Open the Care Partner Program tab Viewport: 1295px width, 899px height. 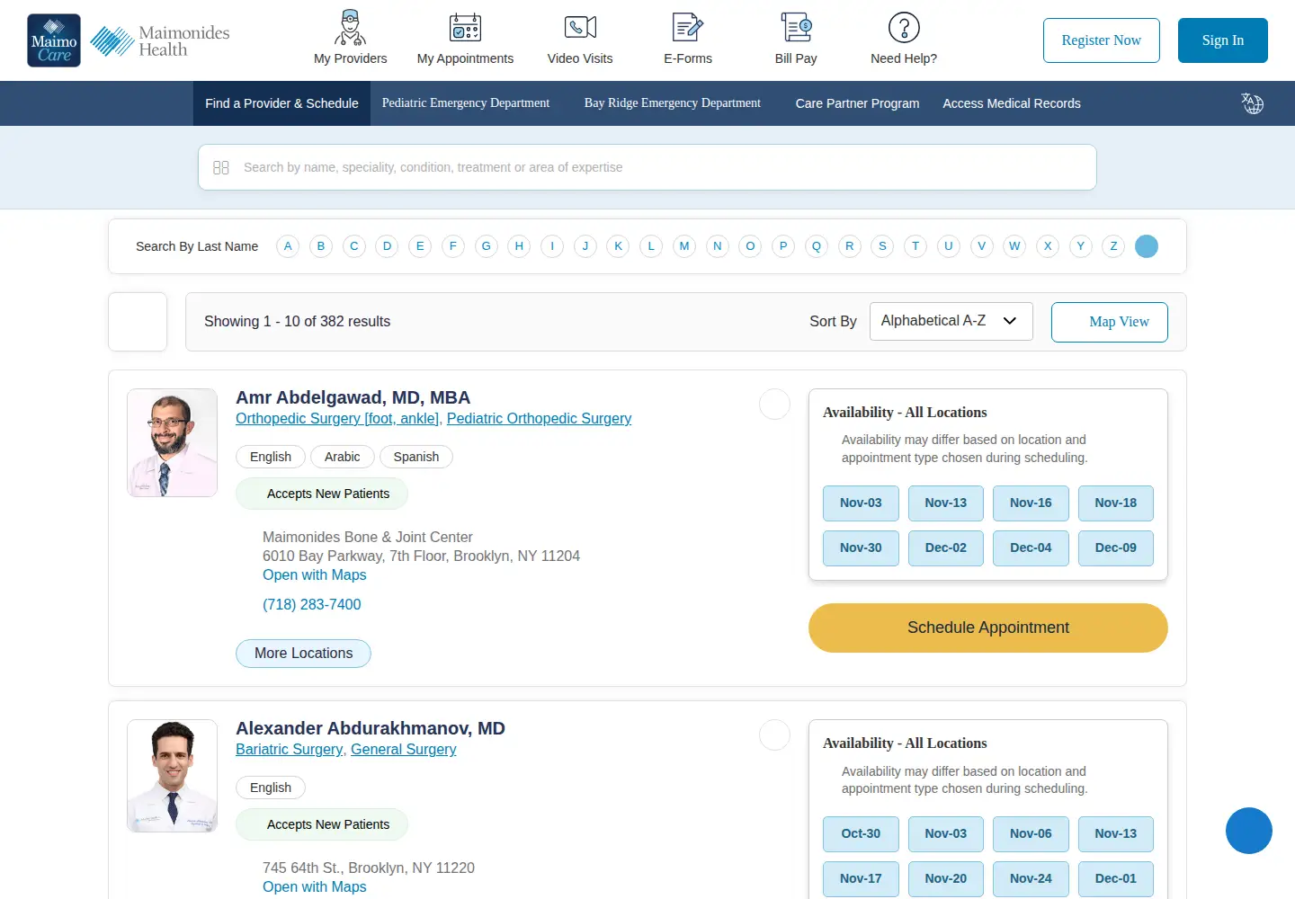tap(857, 103)
